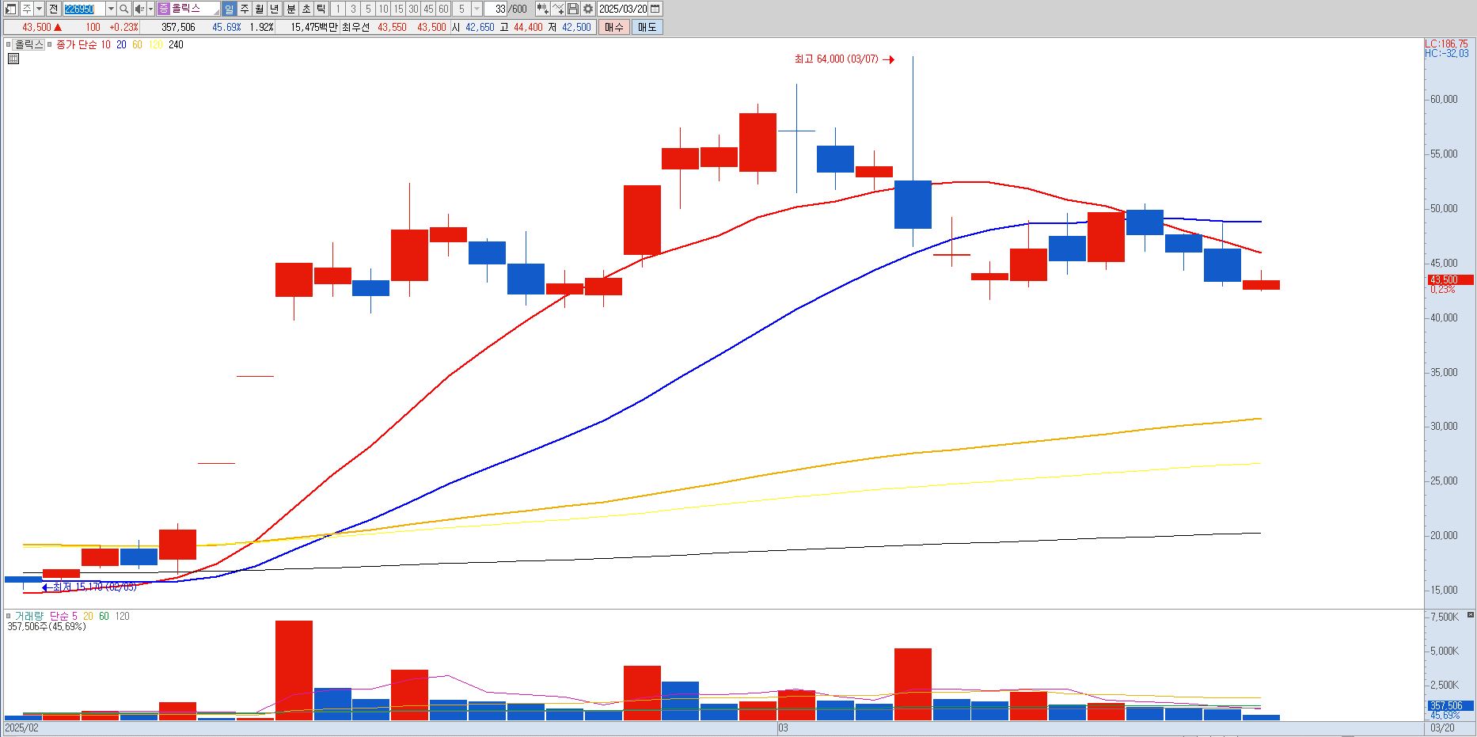Select the 60 interval preset
The width and height of the screenshot is (1477, 737).
coord(443,9)
